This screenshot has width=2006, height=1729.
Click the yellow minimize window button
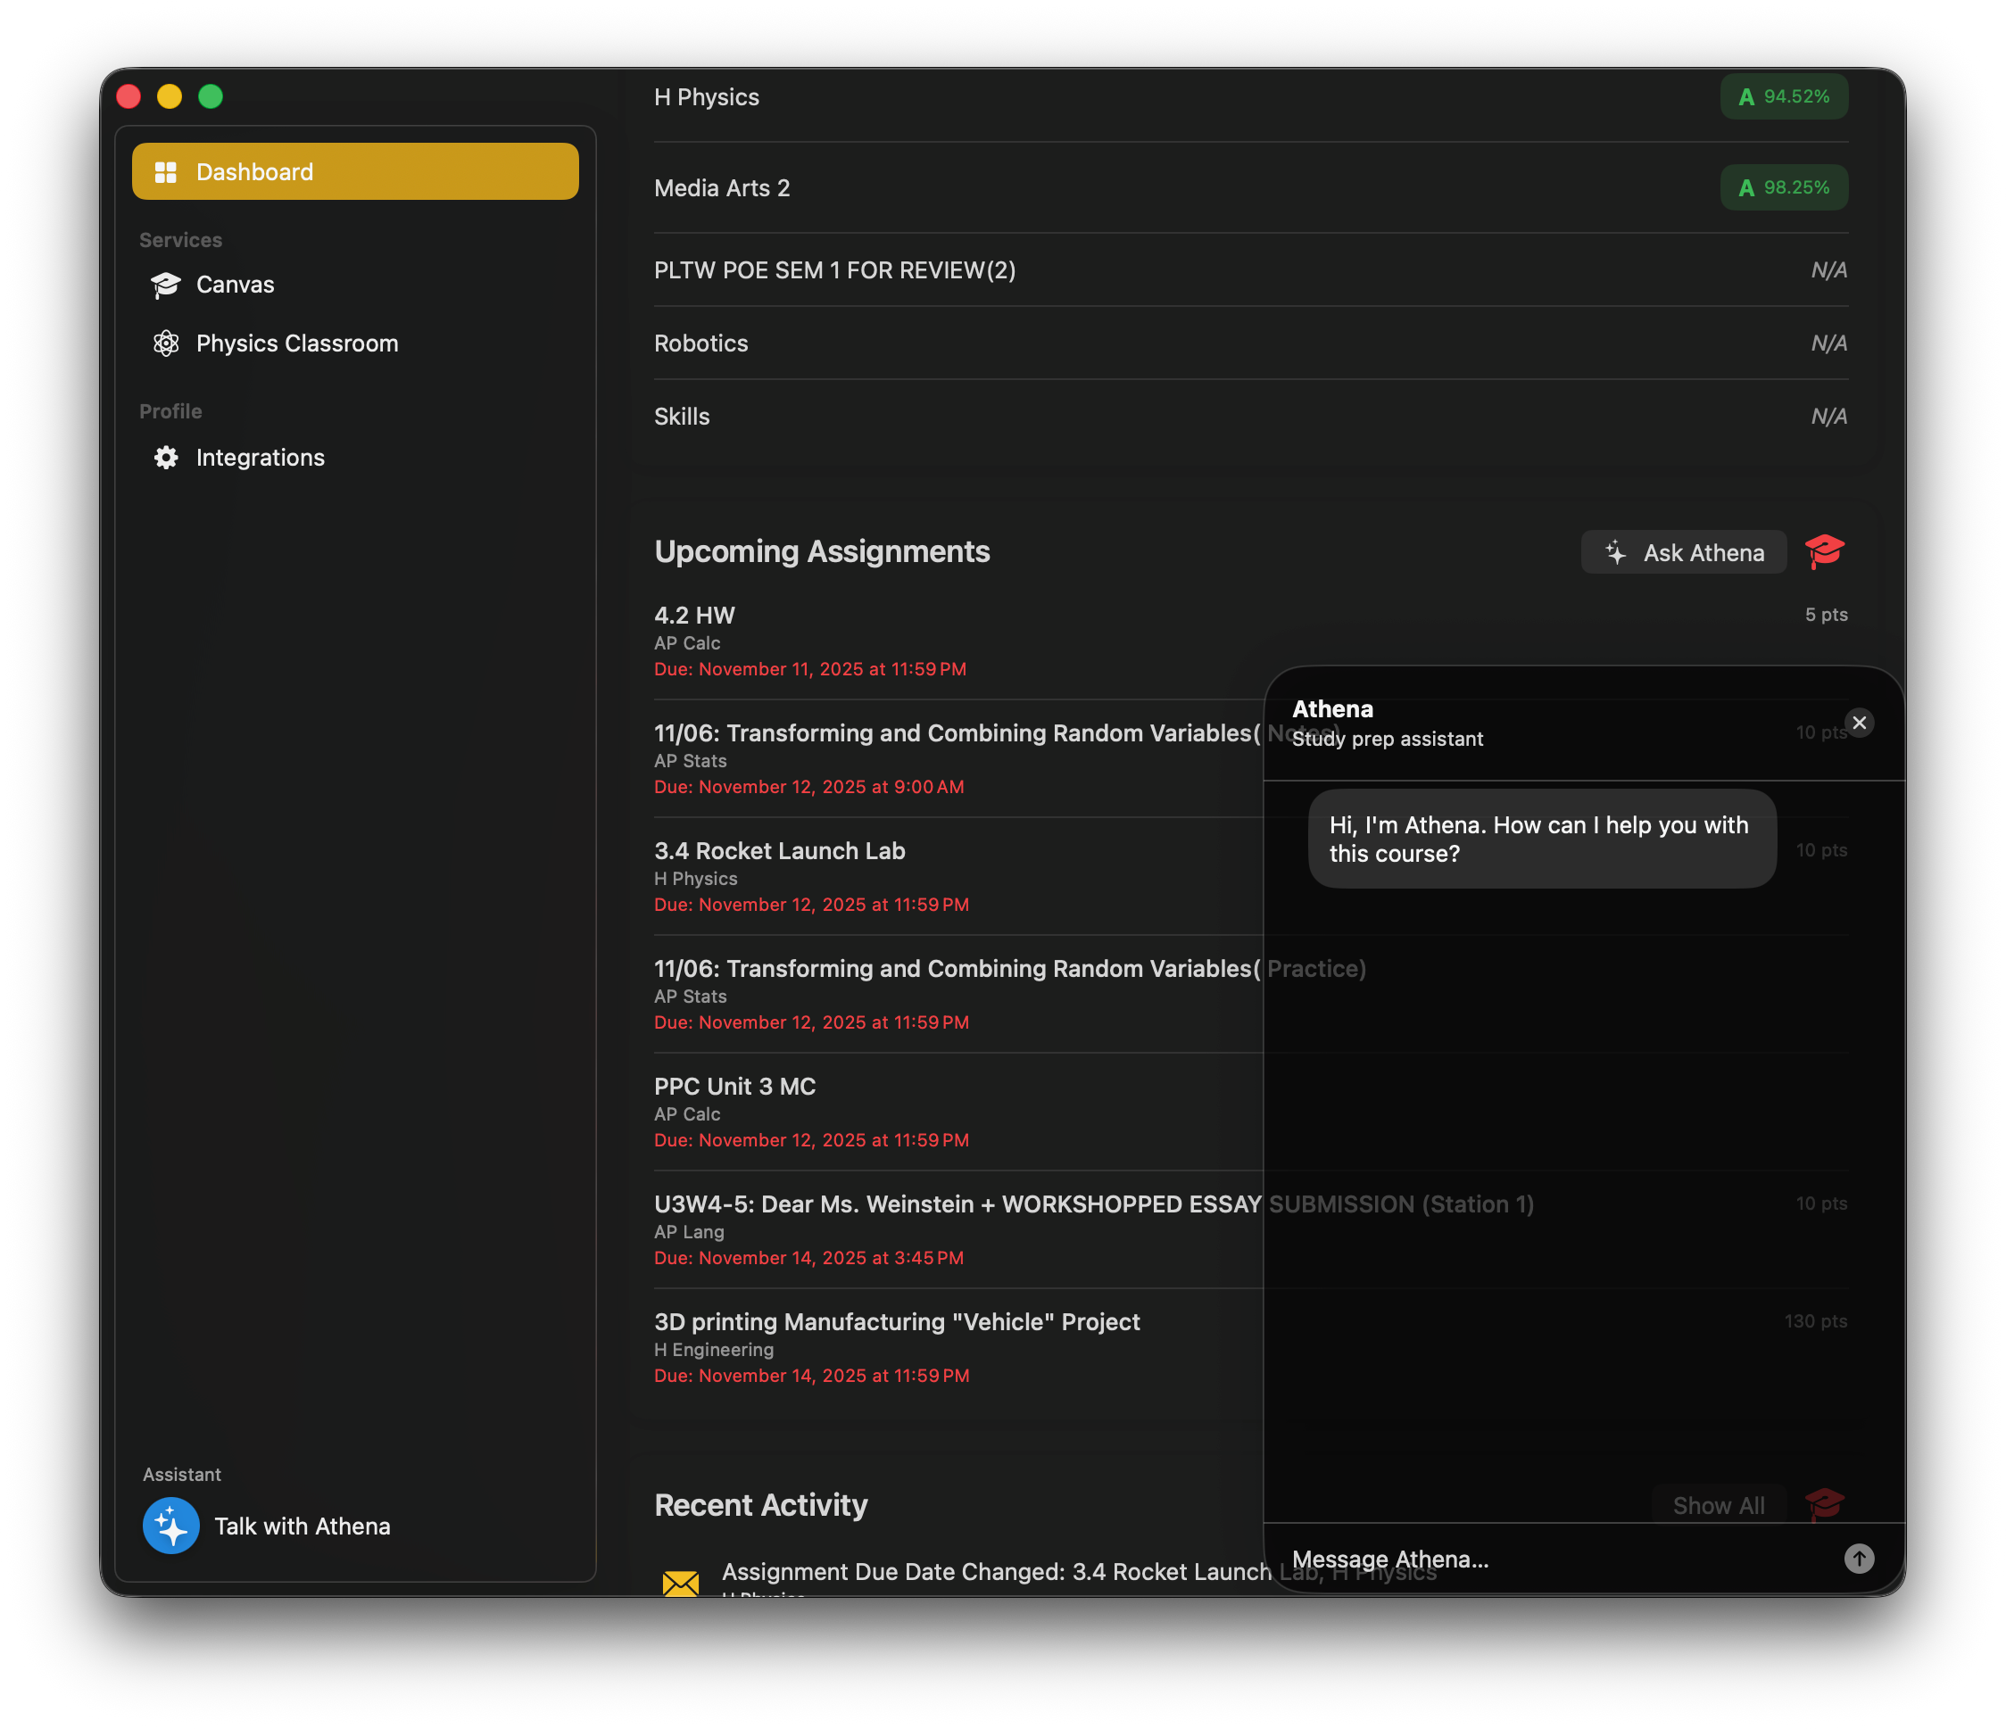click(170, 97)
